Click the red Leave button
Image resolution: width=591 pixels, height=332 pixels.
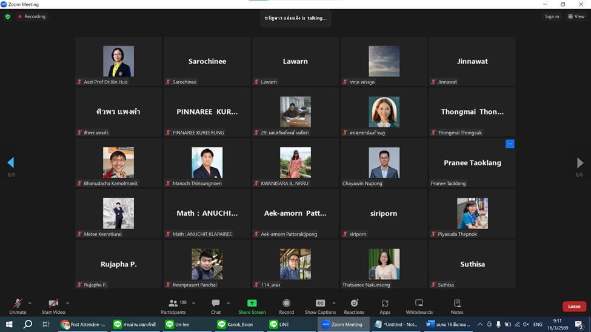(574, 307)
